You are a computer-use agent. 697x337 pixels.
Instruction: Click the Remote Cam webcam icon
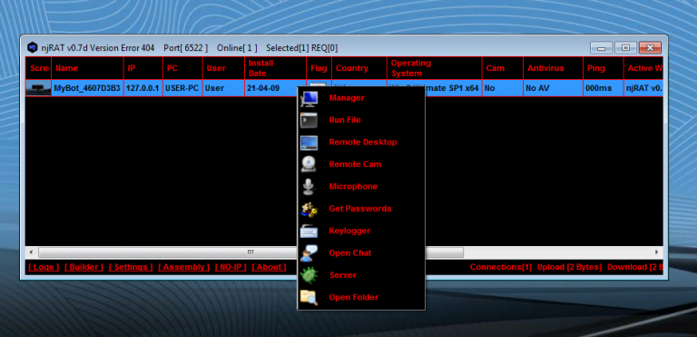(x=309, y=164)
